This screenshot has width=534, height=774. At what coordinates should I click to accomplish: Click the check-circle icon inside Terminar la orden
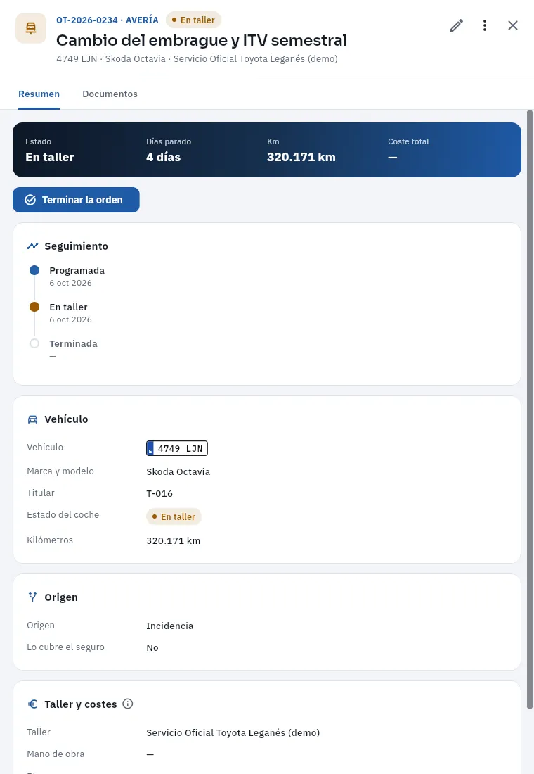click(x=30, y=200)
